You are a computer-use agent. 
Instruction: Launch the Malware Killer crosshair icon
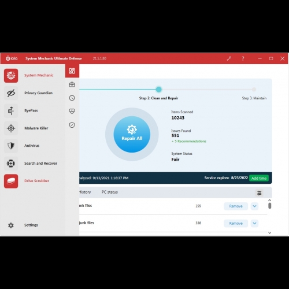click(x=11, y=128)
